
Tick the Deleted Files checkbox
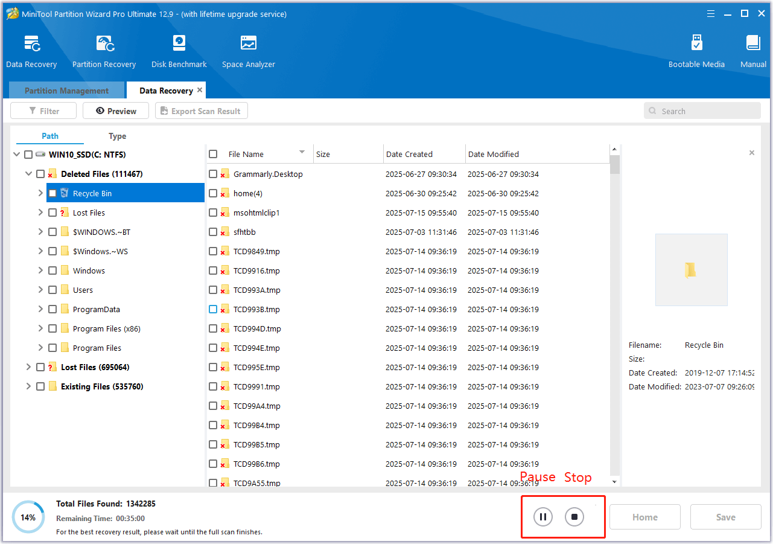point(40,174)
